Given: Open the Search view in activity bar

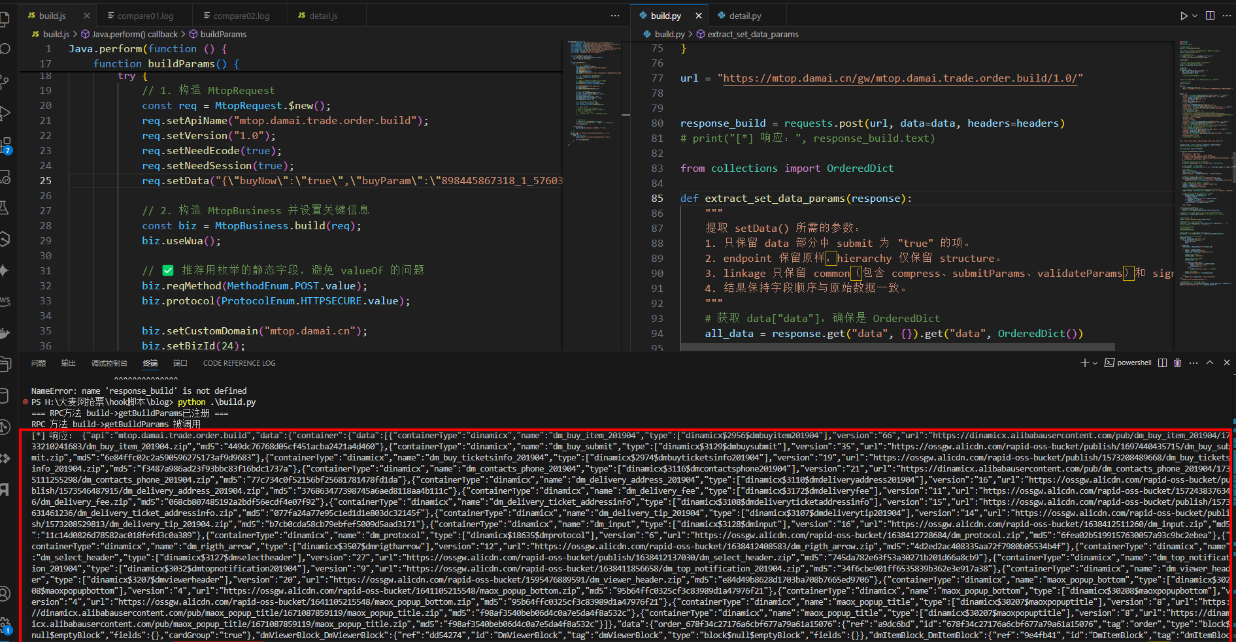Looking at the screenshot, I should tap(4, 50).
